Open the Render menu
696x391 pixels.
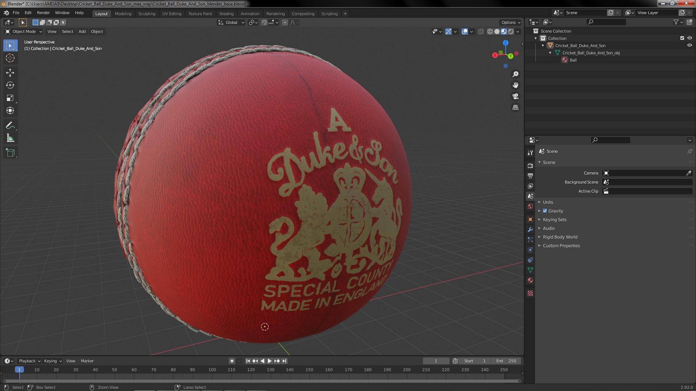click(x=43, y=13)
